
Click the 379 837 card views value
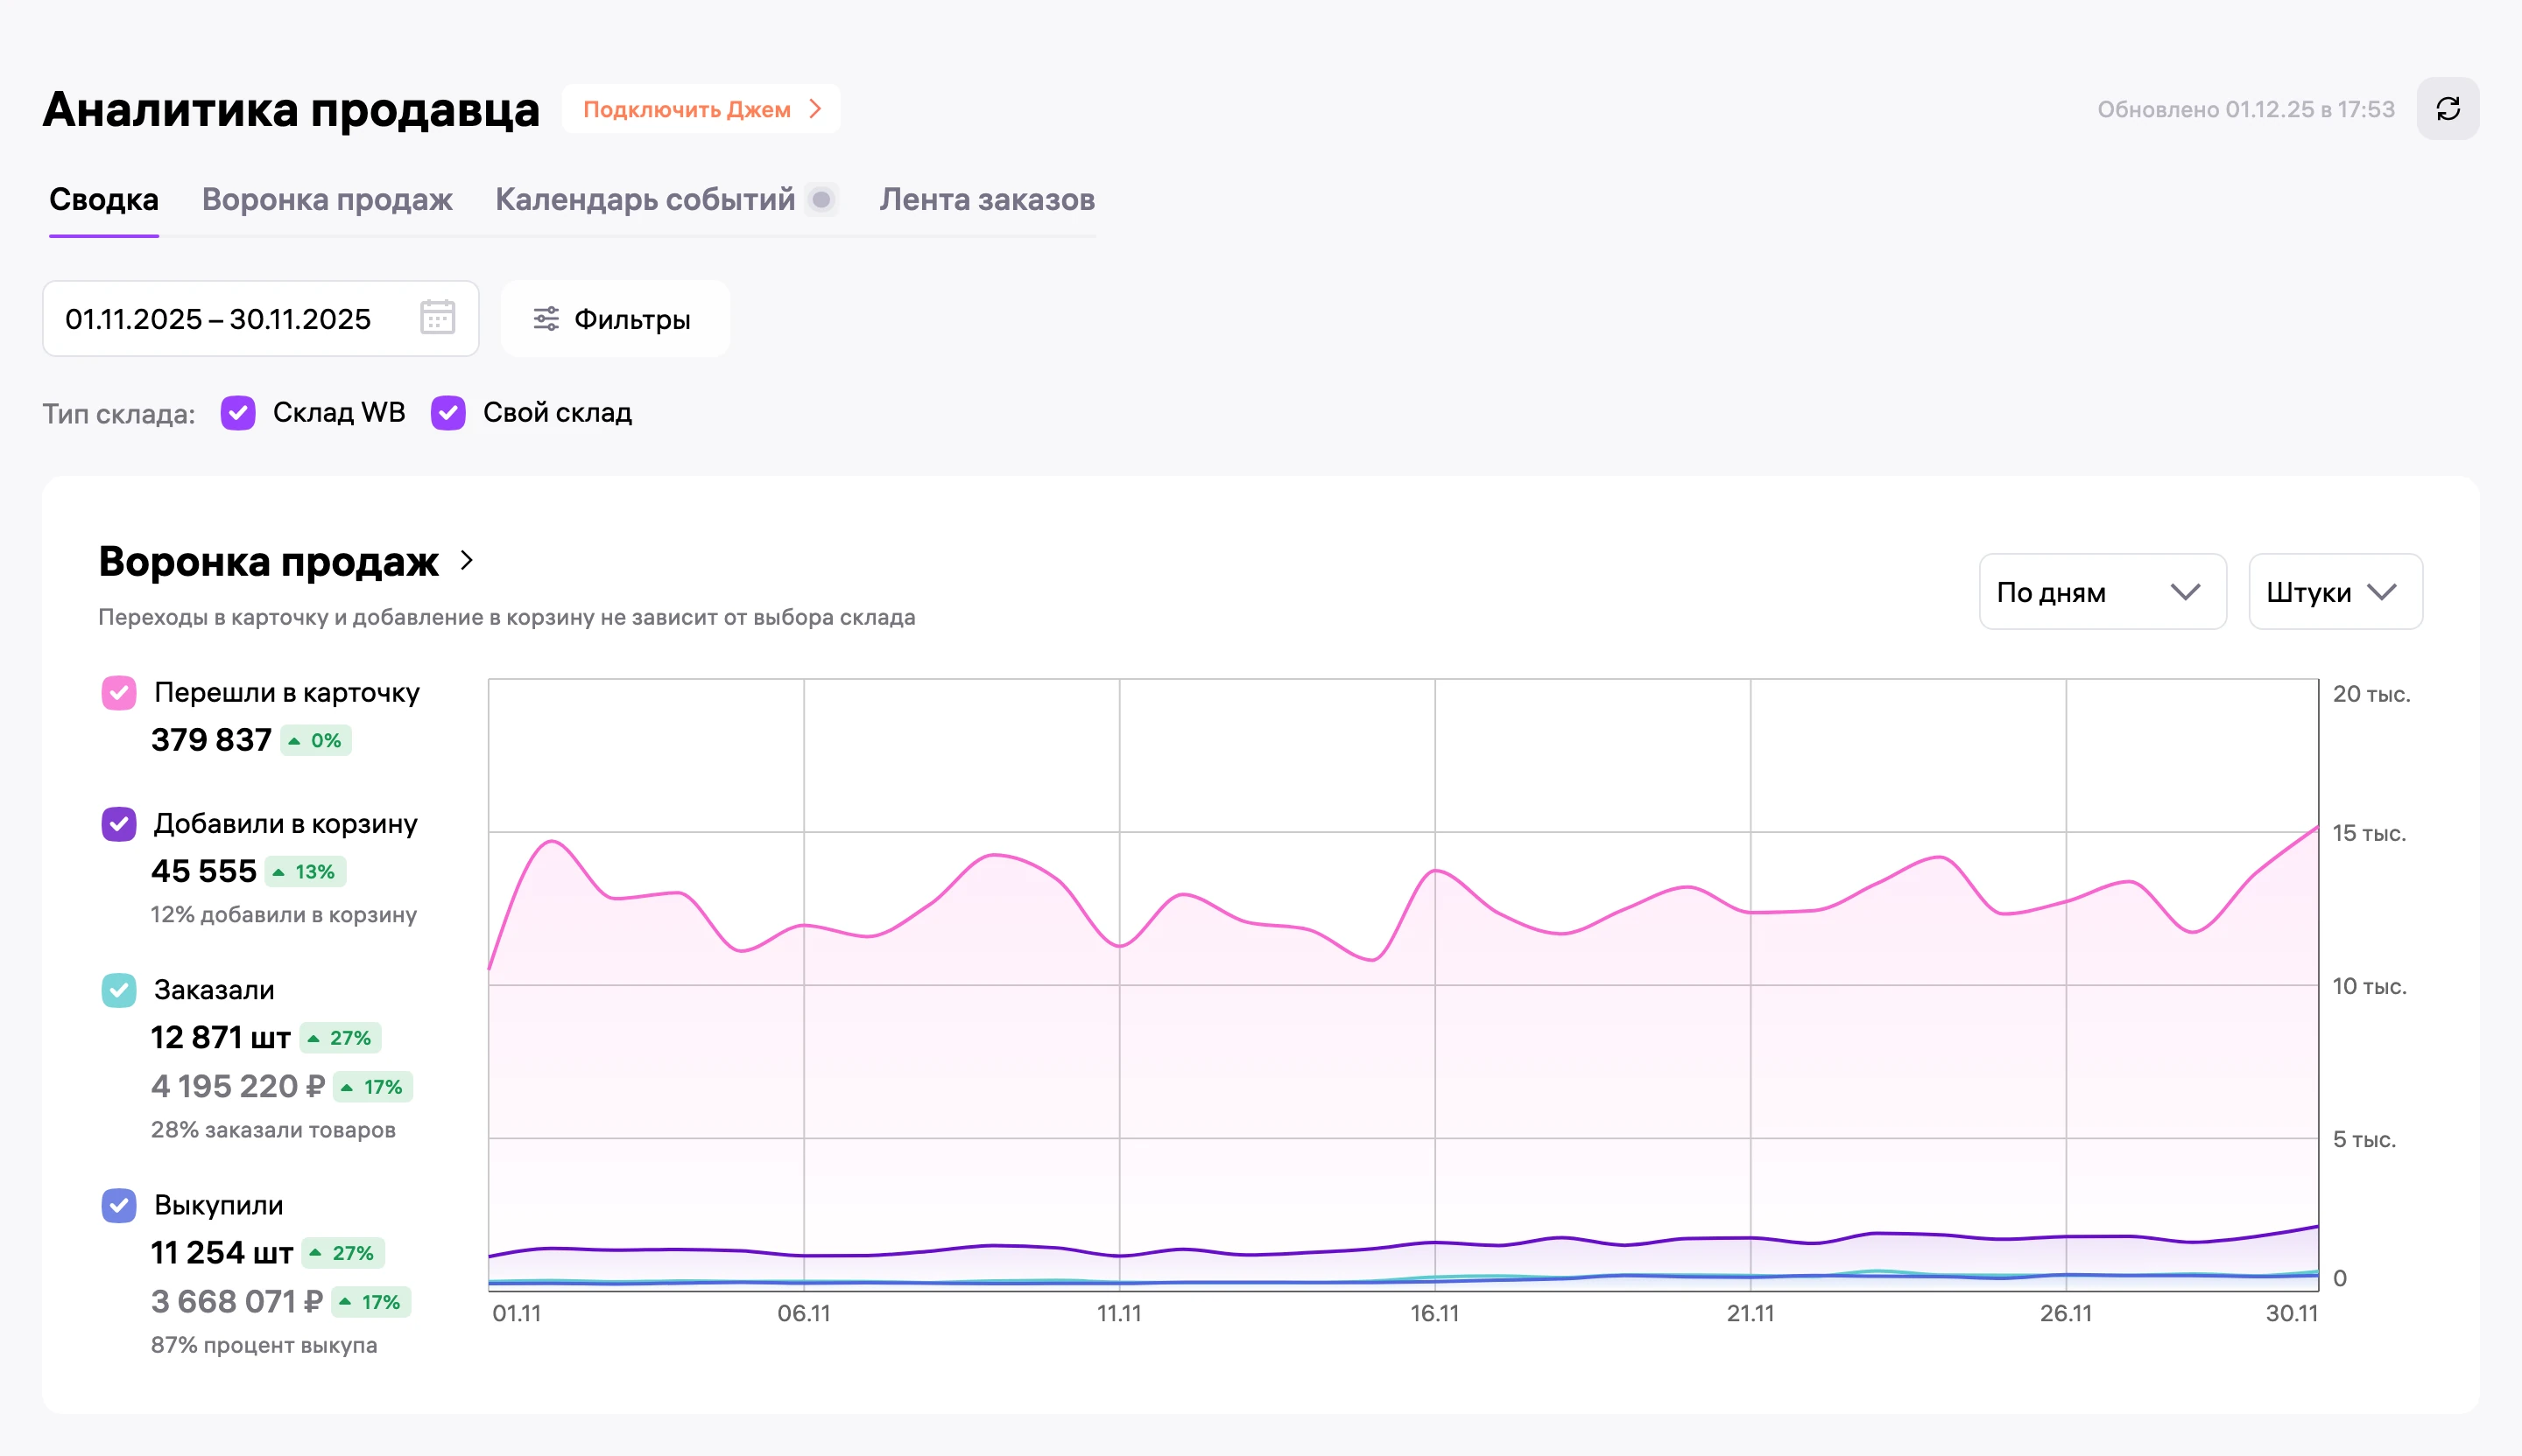[x=211, y=740]
